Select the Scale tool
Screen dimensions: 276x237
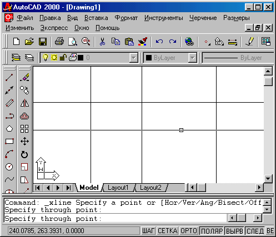pyautogui.click(x=24, y=167)
